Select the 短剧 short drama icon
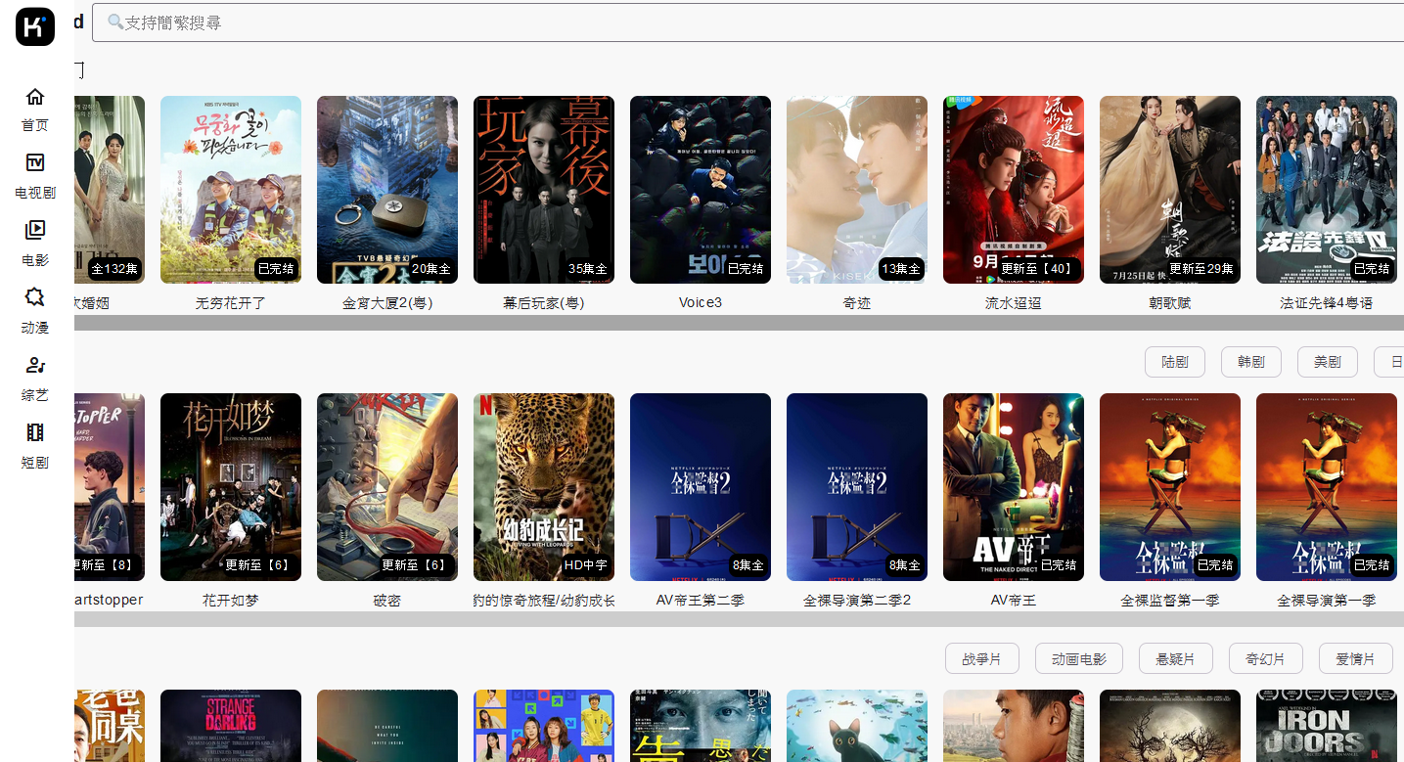 click(35, 432)
